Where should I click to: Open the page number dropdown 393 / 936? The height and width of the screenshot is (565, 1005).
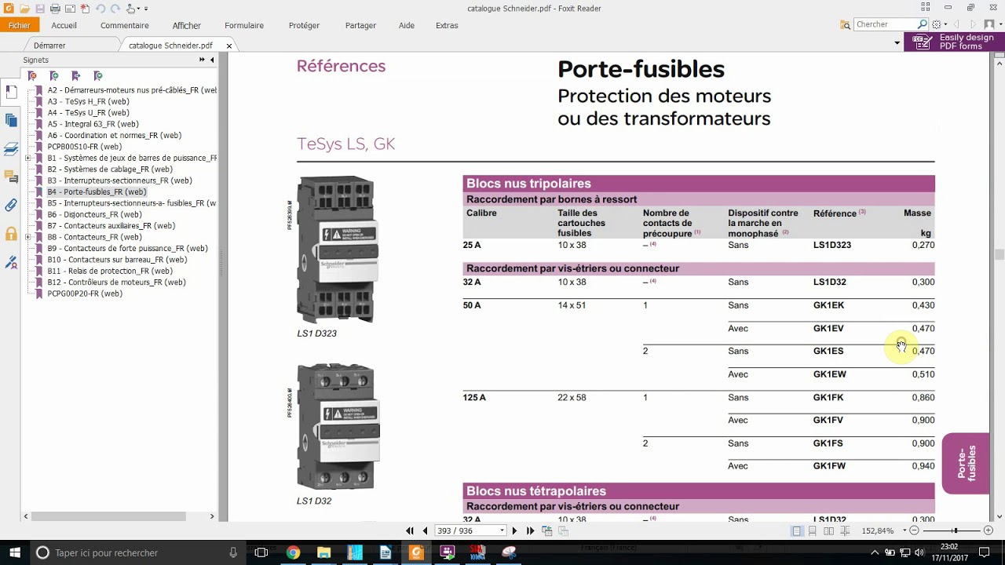click(502, 531)
